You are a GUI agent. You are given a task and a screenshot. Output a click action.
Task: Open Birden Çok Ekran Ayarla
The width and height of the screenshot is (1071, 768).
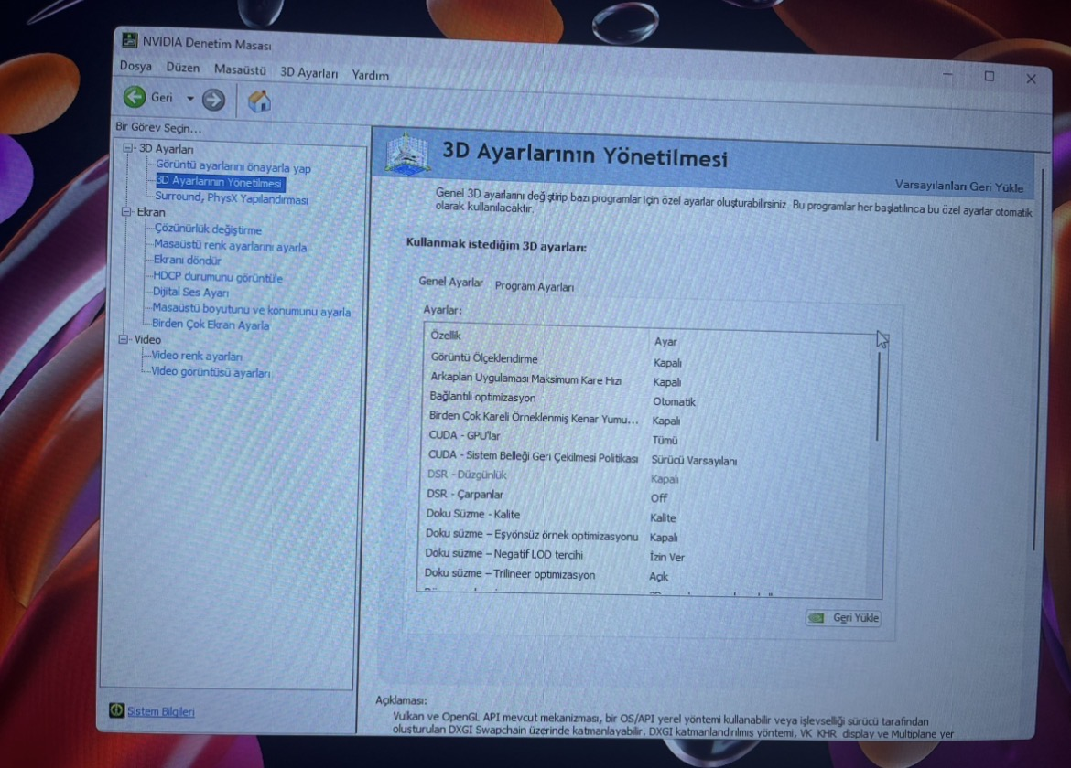click(211, 325)
